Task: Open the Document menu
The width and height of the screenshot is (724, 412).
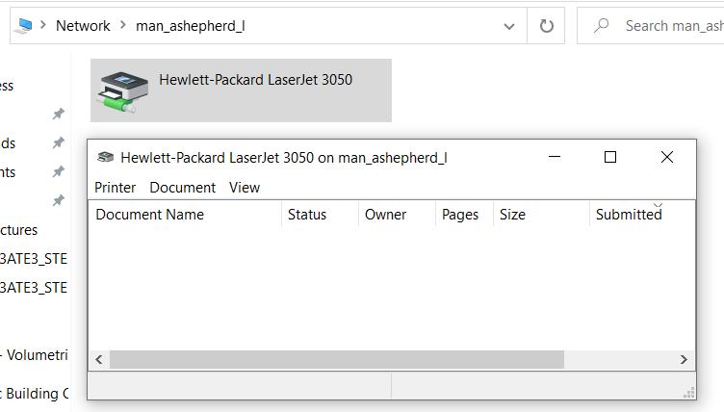Action: click(183, 188)
